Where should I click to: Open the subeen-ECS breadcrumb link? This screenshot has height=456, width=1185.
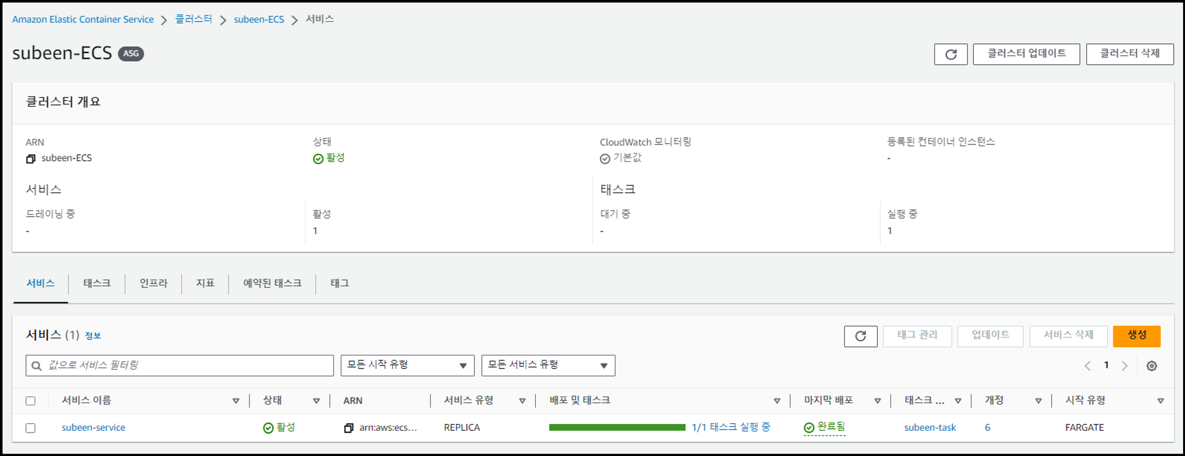(x=259, y=19)
